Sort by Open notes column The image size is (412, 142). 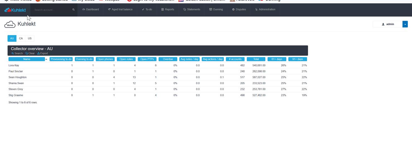[126, 59]
